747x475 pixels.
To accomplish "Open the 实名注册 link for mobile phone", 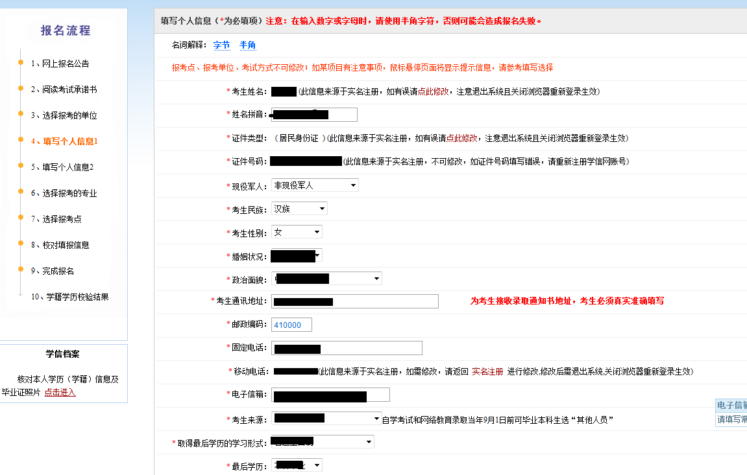I will tap(487, 372).
